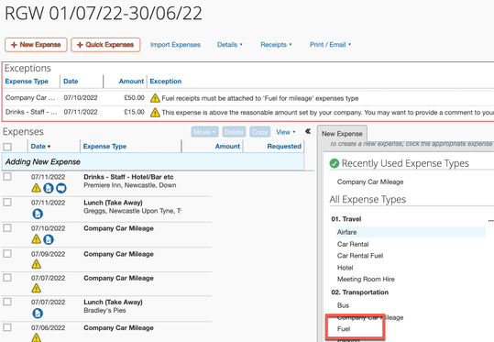Click the Quick Expenses button
Screen dimensions: 494x342
pyautogui.click(x=105, y=45)
